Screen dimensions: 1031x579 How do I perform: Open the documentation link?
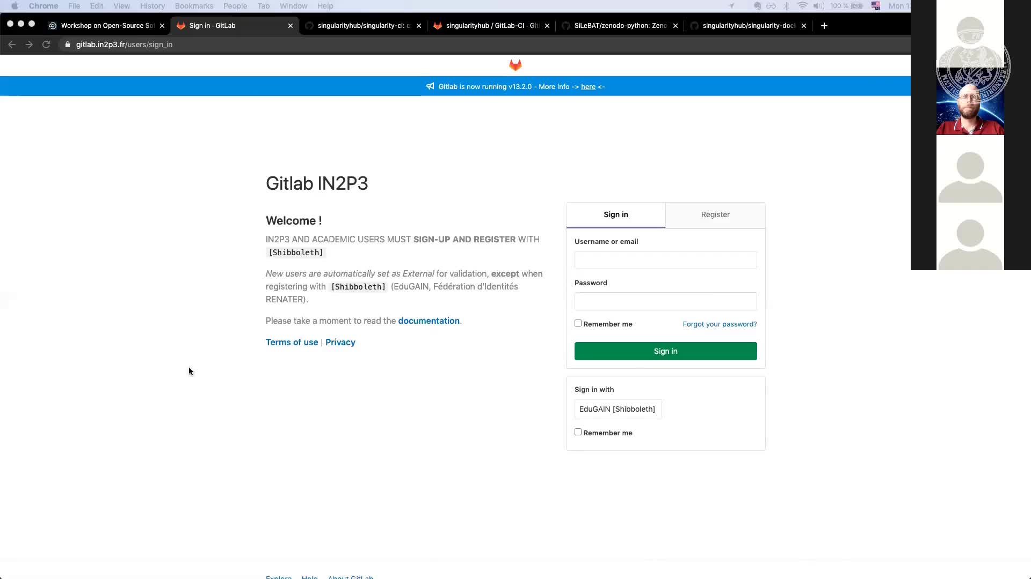coord(429,321)
